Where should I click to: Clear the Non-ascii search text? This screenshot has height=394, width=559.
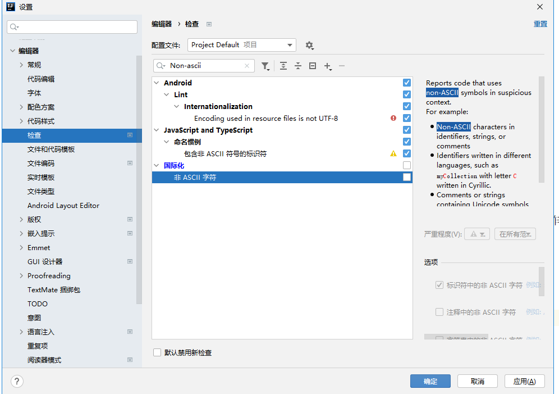coord(247,66)
